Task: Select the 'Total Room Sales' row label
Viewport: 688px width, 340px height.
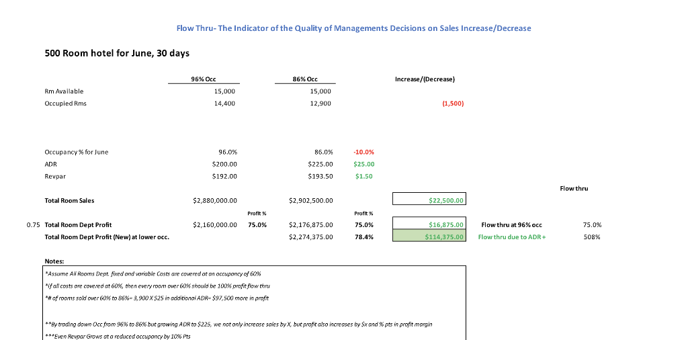Action: point(69,200)
